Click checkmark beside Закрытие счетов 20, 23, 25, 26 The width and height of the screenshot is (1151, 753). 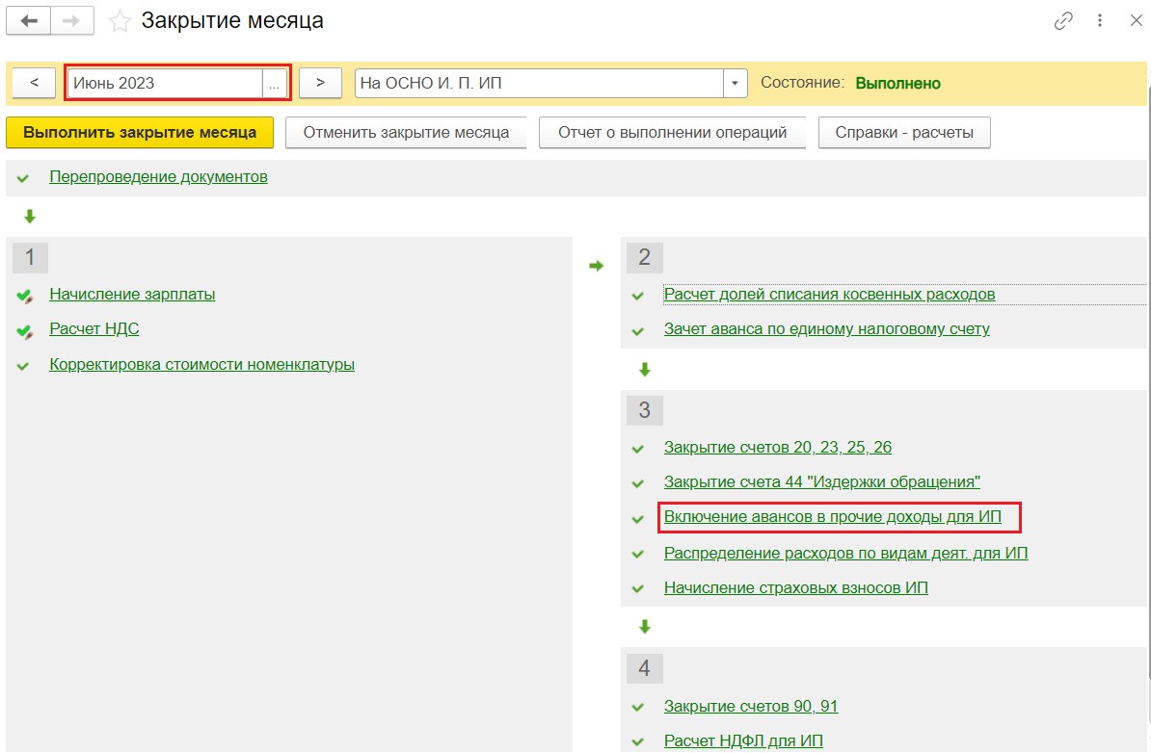[x=638, y=449]
